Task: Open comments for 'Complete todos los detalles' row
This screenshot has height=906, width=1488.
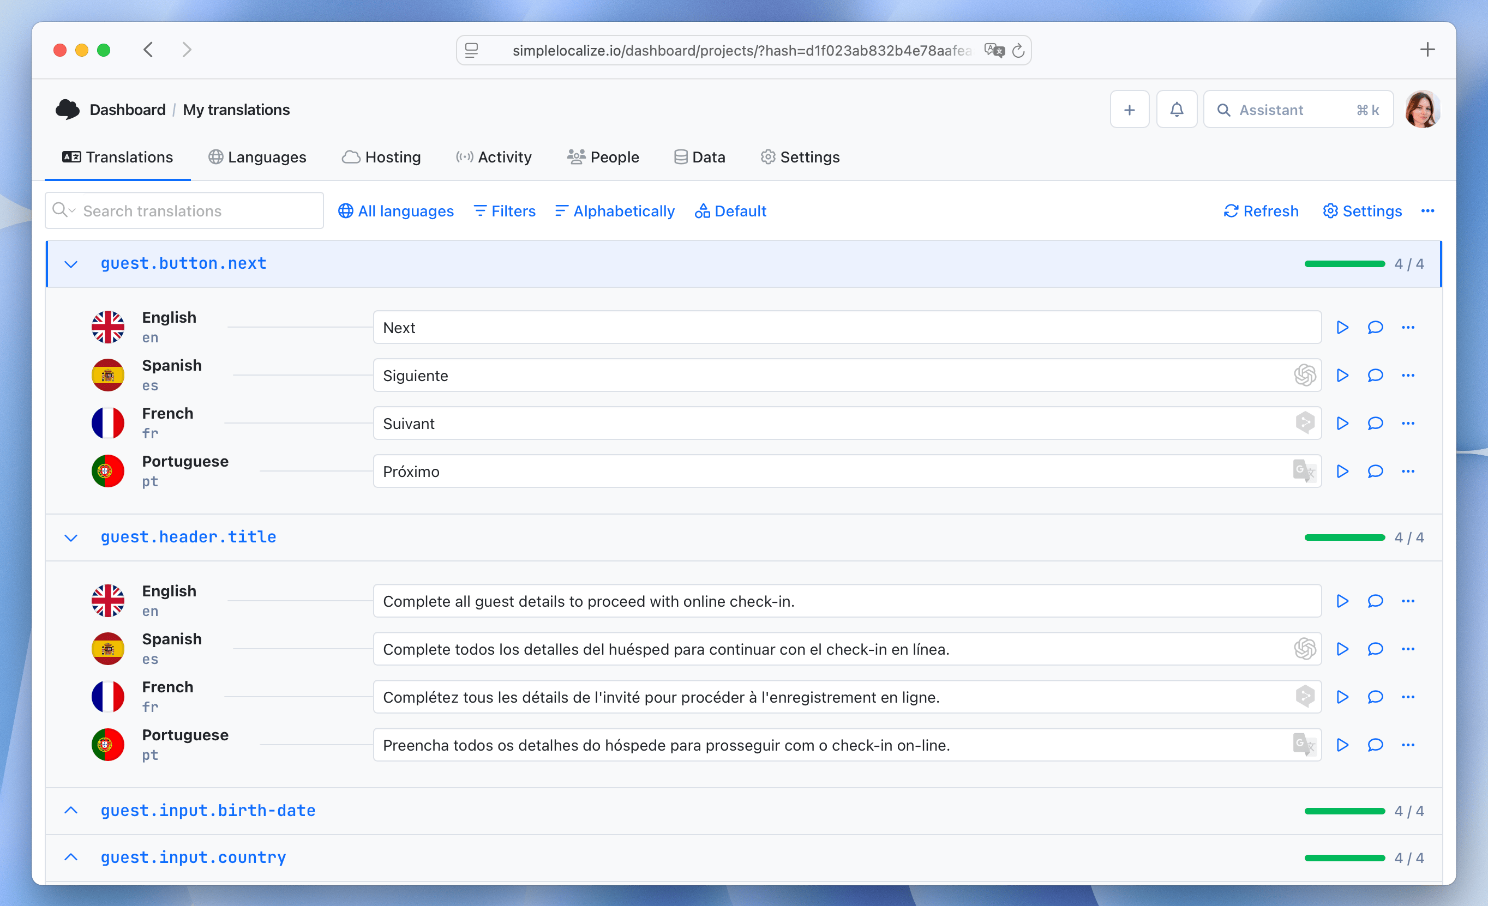Action: 1375,649
